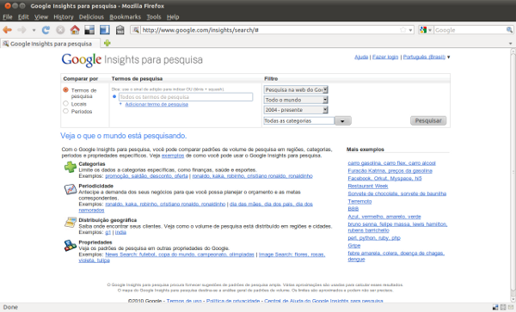Click the stop loading icon

(60, 30)
